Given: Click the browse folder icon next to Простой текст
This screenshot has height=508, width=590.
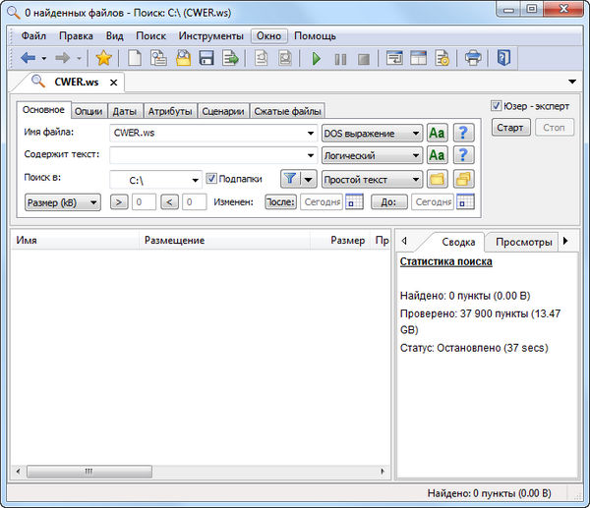Looking at the screenshot, I should click(438, 179).
